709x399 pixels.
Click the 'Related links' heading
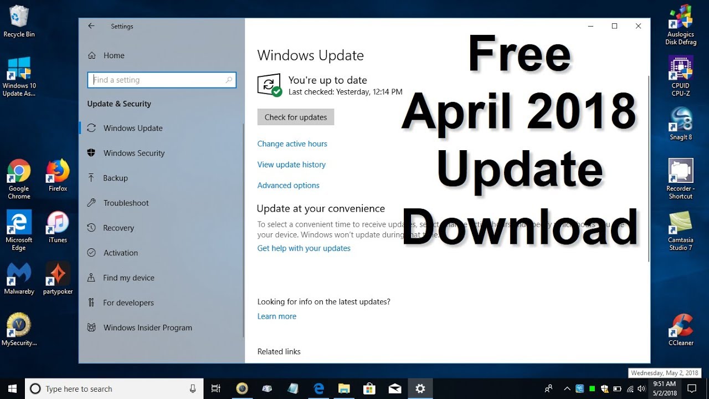point(279,351)
